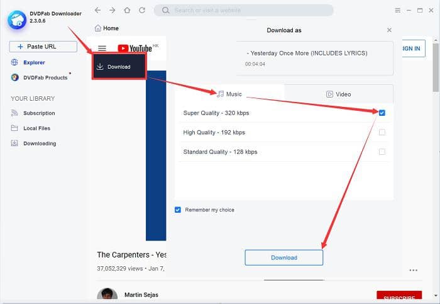Click The Carpenters video title
Image resolution: width=440 pixels, height=304 pixels.
pyautogui.click(x=131, y=255)
